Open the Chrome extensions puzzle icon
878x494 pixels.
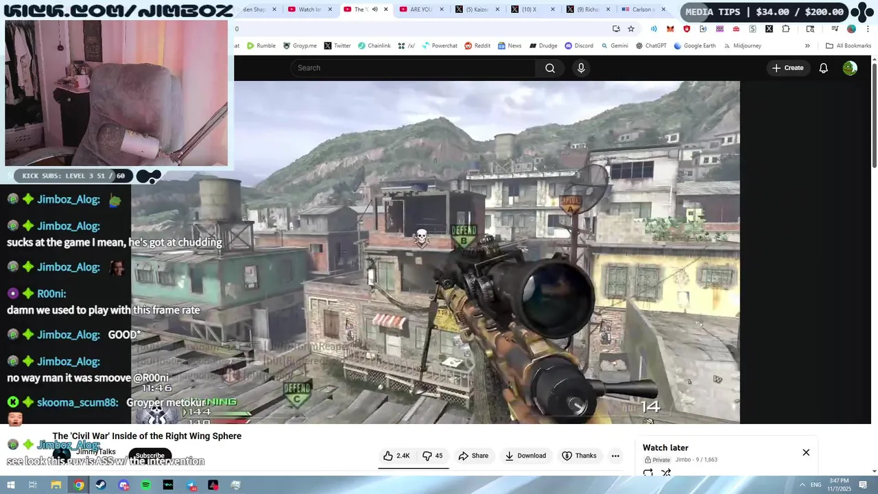(786, 29)
